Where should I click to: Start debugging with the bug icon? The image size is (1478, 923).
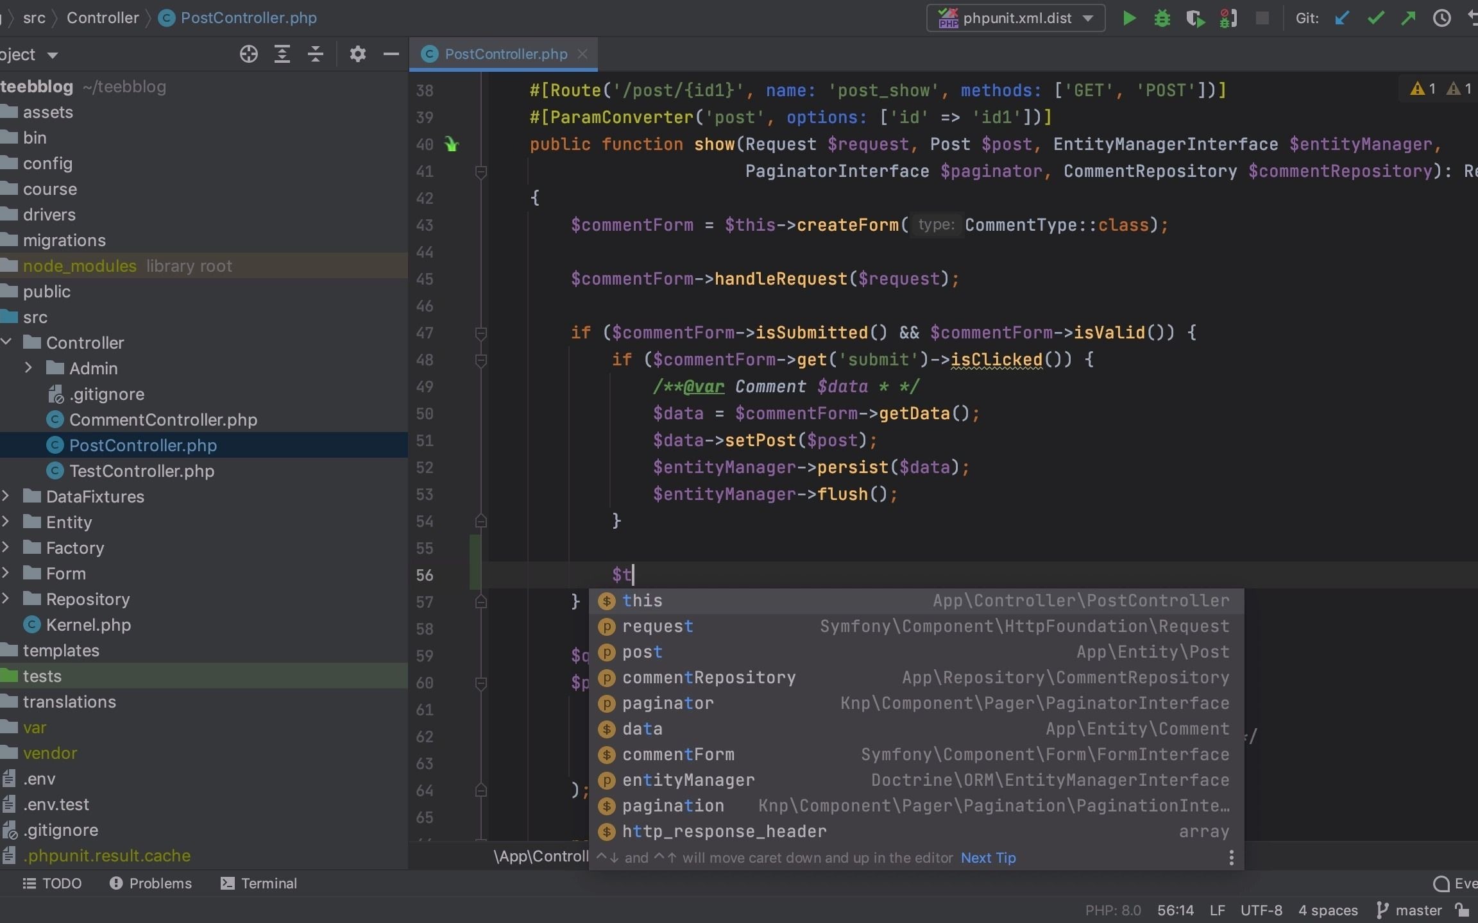click(1162, 18)
